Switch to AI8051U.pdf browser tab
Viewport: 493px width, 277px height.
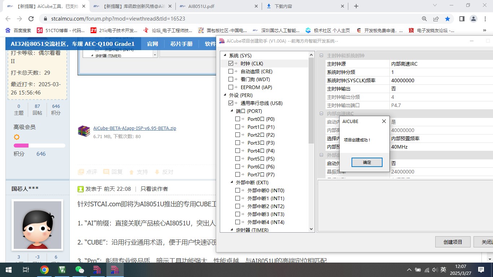click(218, 6)
